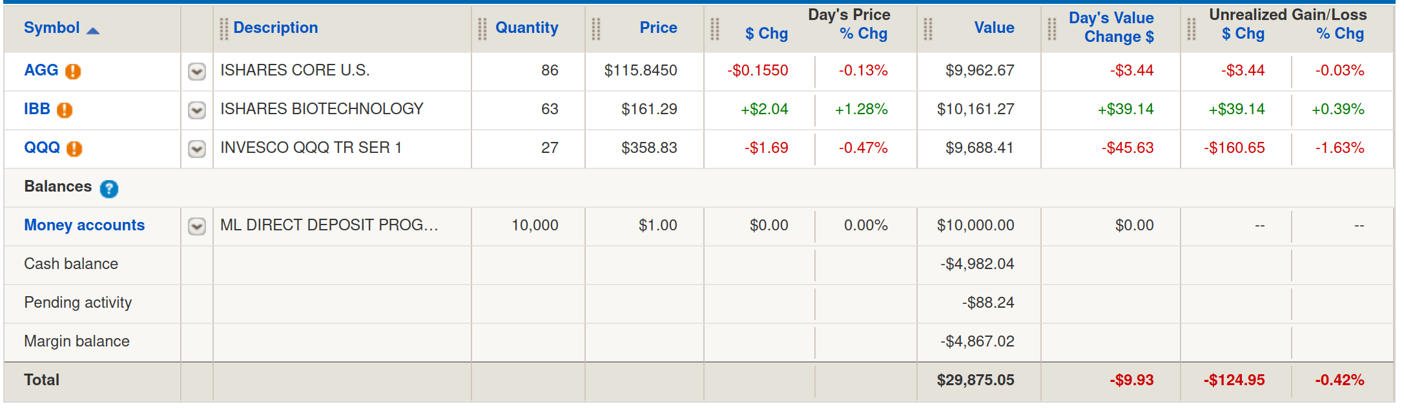
Task: Open the Money accounts row dropdown arrow
Action: pyautogui.click(x=197, y=226)
